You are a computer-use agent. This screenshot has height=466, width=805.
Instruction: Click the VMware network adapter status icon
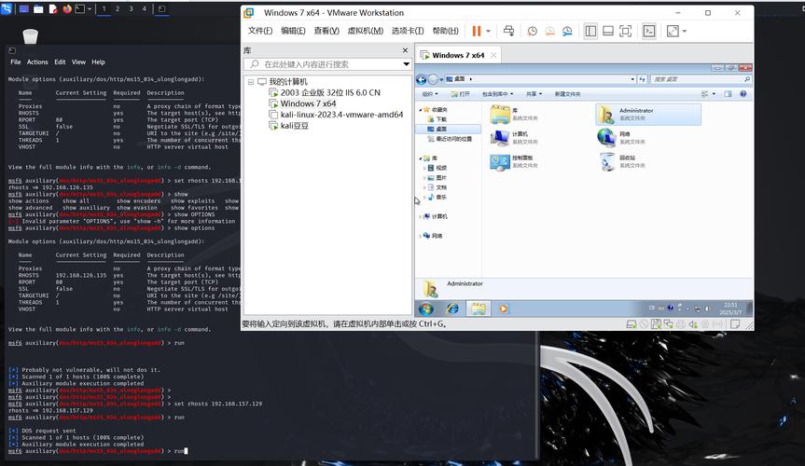668,324
